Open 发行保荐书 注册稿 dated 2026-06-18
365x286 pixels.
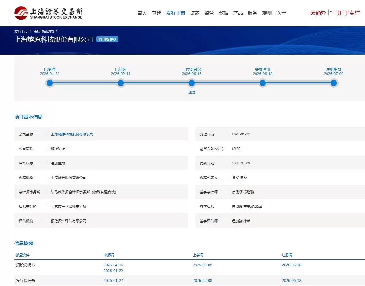(x=292, y=281)
